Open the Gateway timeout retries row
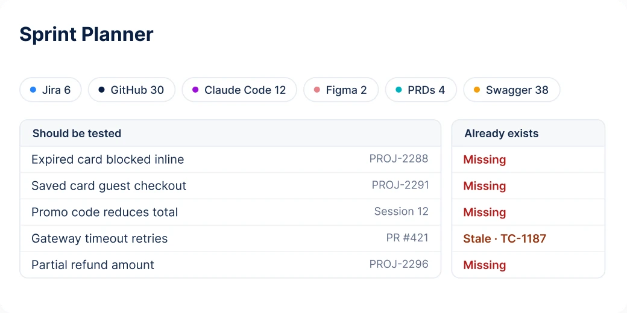Screen dimensions: 627x313 [x=230, y=238]
